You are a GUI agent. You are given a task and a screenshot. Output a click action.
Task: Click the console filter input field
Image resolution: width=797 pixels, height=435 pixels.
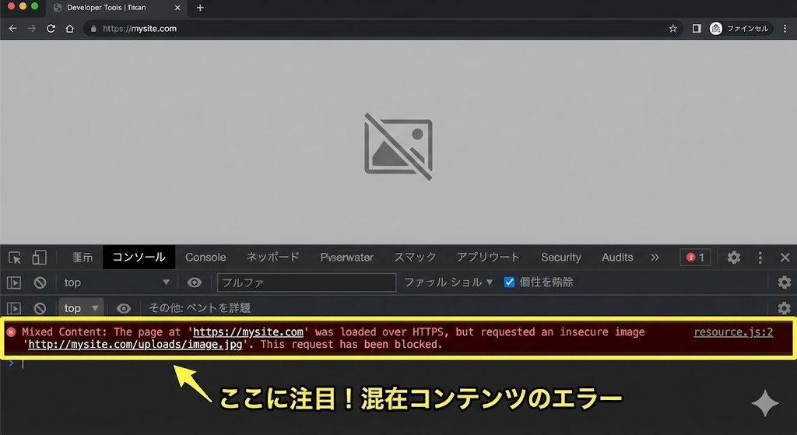click(x=307, y=282)
